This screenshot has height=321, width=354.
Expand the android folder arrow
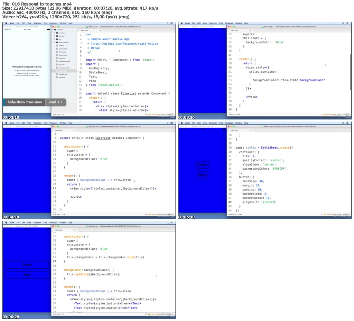(55, 36)
